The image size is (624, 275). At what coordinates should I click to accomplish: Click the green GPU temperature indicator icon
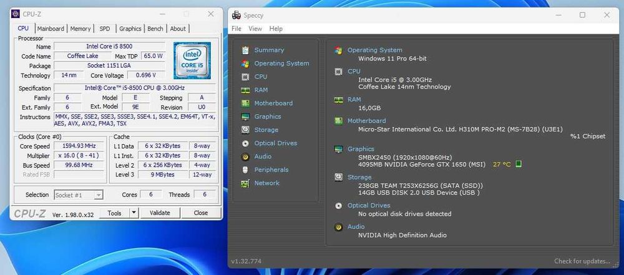click(519, 164)
